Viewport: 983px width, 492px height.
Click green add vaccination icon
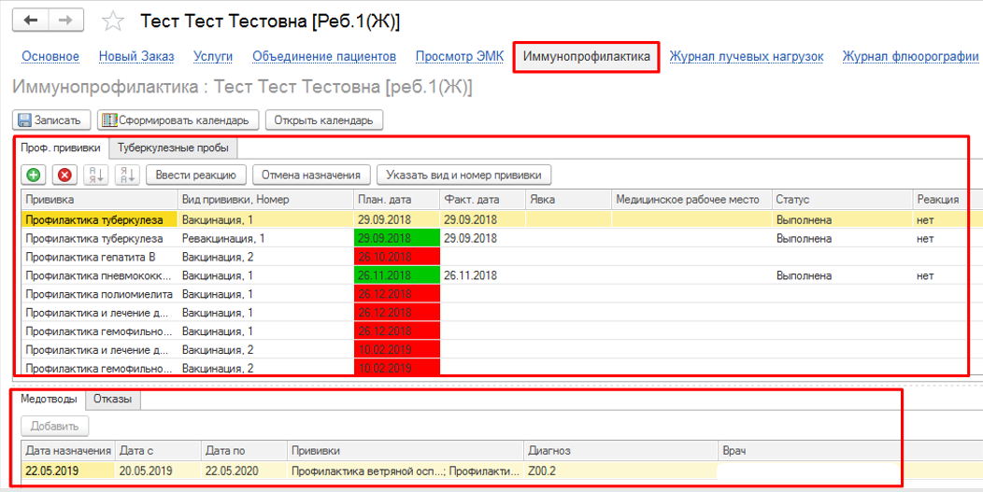pyautogui.click(x=34, y=175)
